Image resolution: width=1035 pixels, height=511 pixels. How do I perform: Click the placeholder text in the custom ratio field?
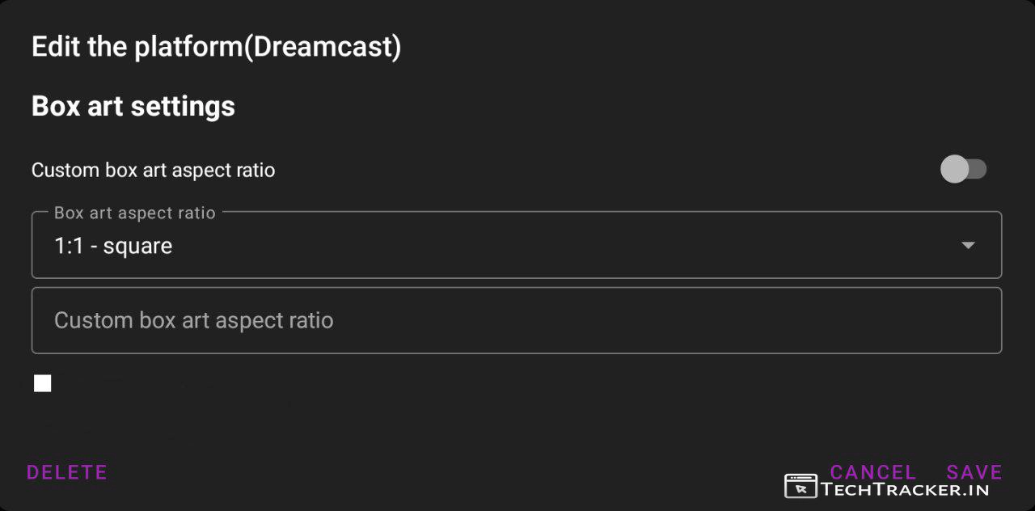click(x=193, y=320)
